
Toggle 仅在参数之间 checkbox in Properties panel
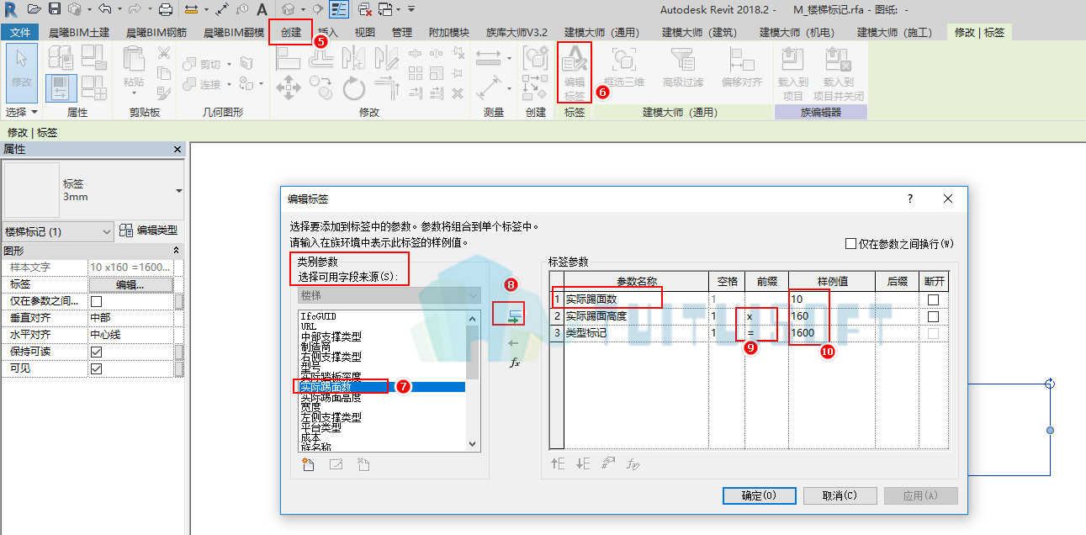click(96, 301)
